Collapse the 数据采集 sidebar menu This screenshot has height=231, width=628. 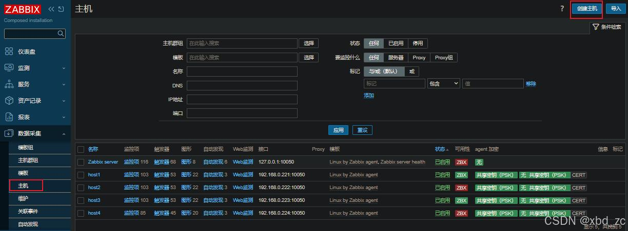[64, 133]
